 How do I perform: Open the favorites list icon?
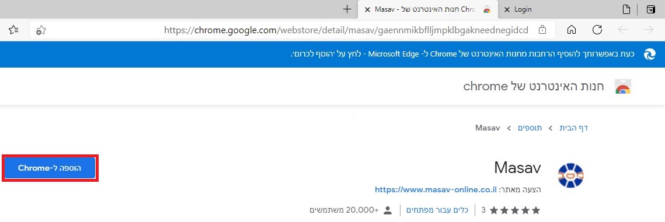click(13, 30)
